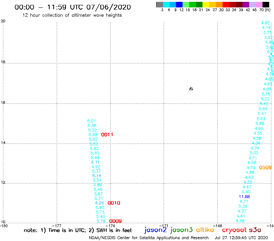Select the gray 3 ft legend swatch
The height and width of the screenshot is (241, 274).
click(x=160, y=4)
